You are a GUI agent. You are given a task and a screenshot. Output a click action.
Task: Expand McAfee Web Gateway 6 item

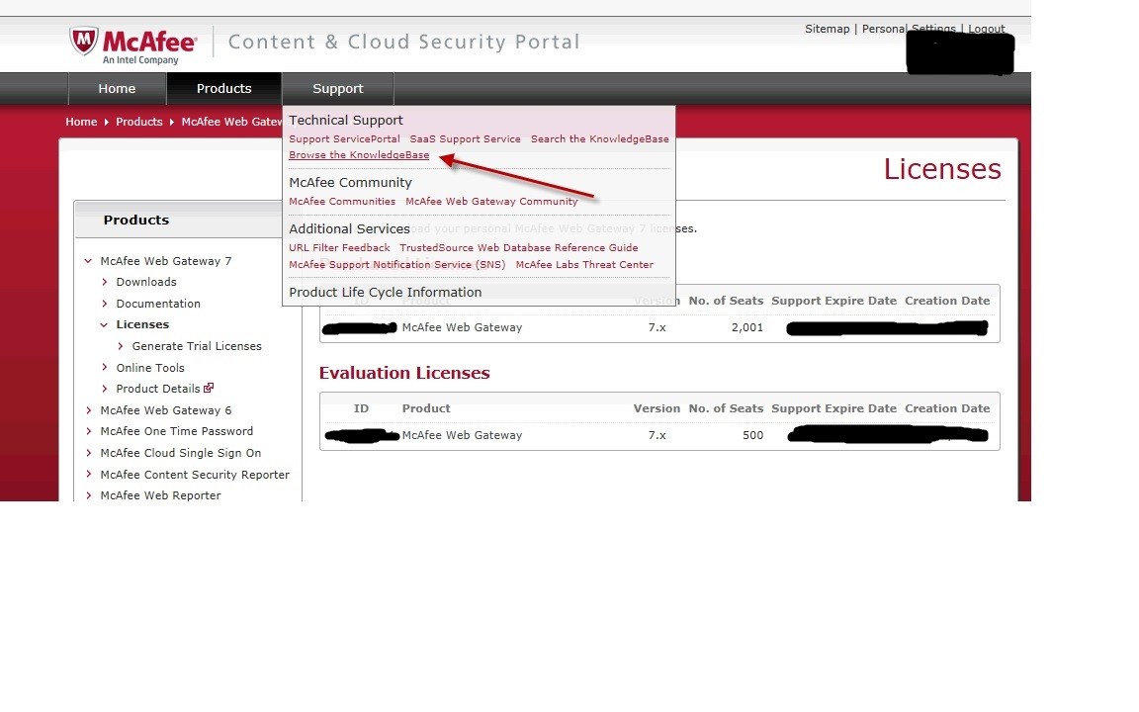[89, 410]
